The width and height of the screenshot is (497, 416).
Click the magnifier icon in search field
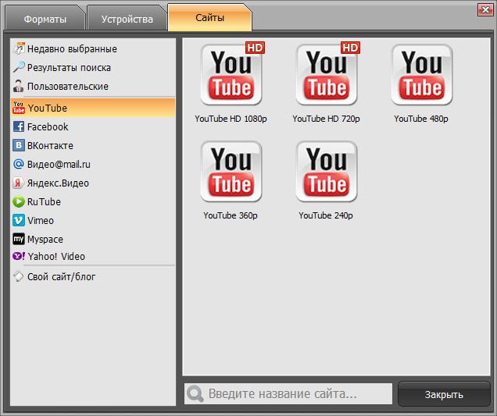pos(195,394)
